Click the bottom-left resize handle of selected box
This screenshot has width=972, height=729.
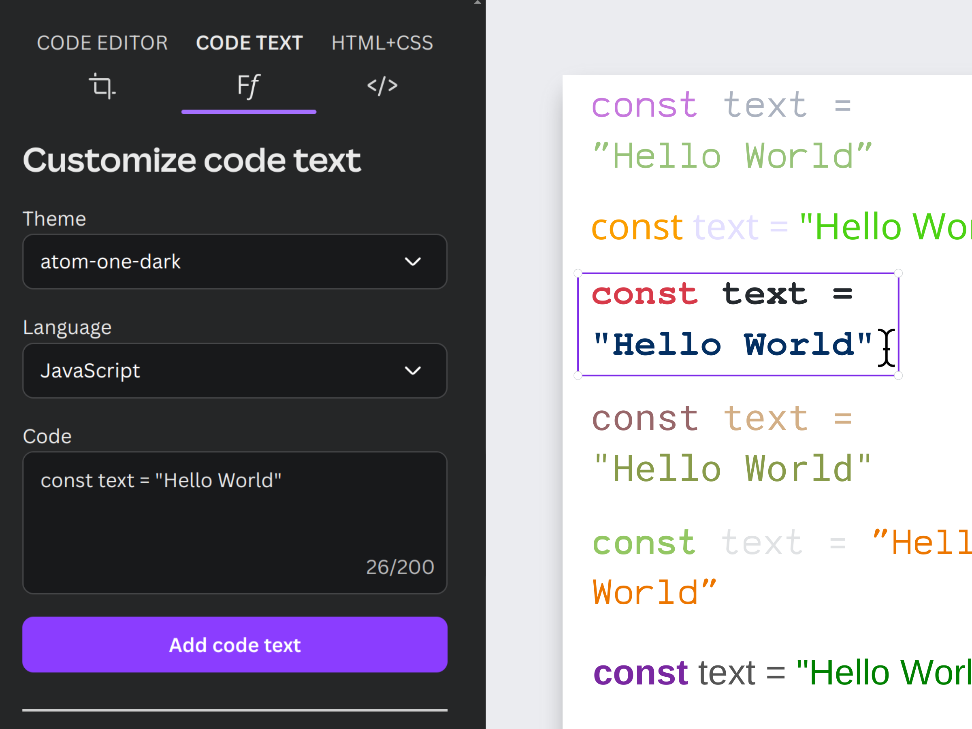(578, 375)
